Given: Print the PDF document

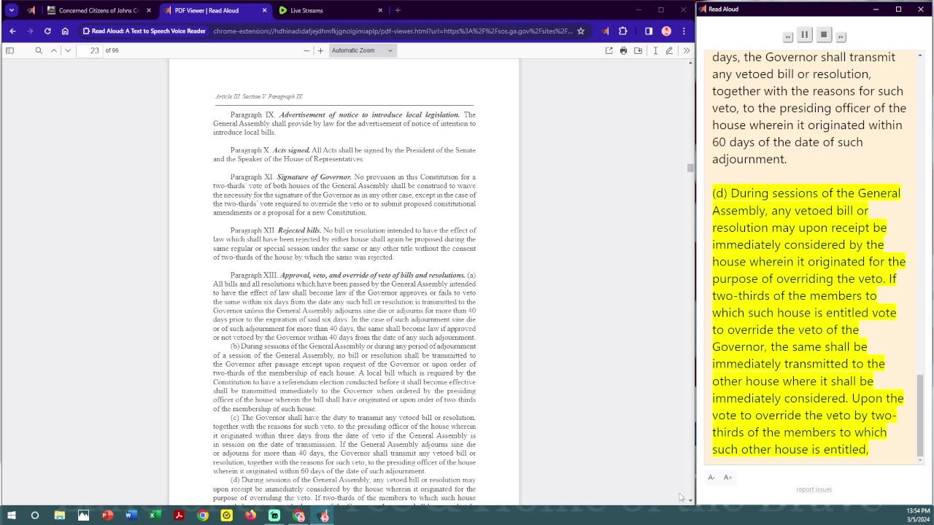Looking at the screenshot, I should pos(623,50).
